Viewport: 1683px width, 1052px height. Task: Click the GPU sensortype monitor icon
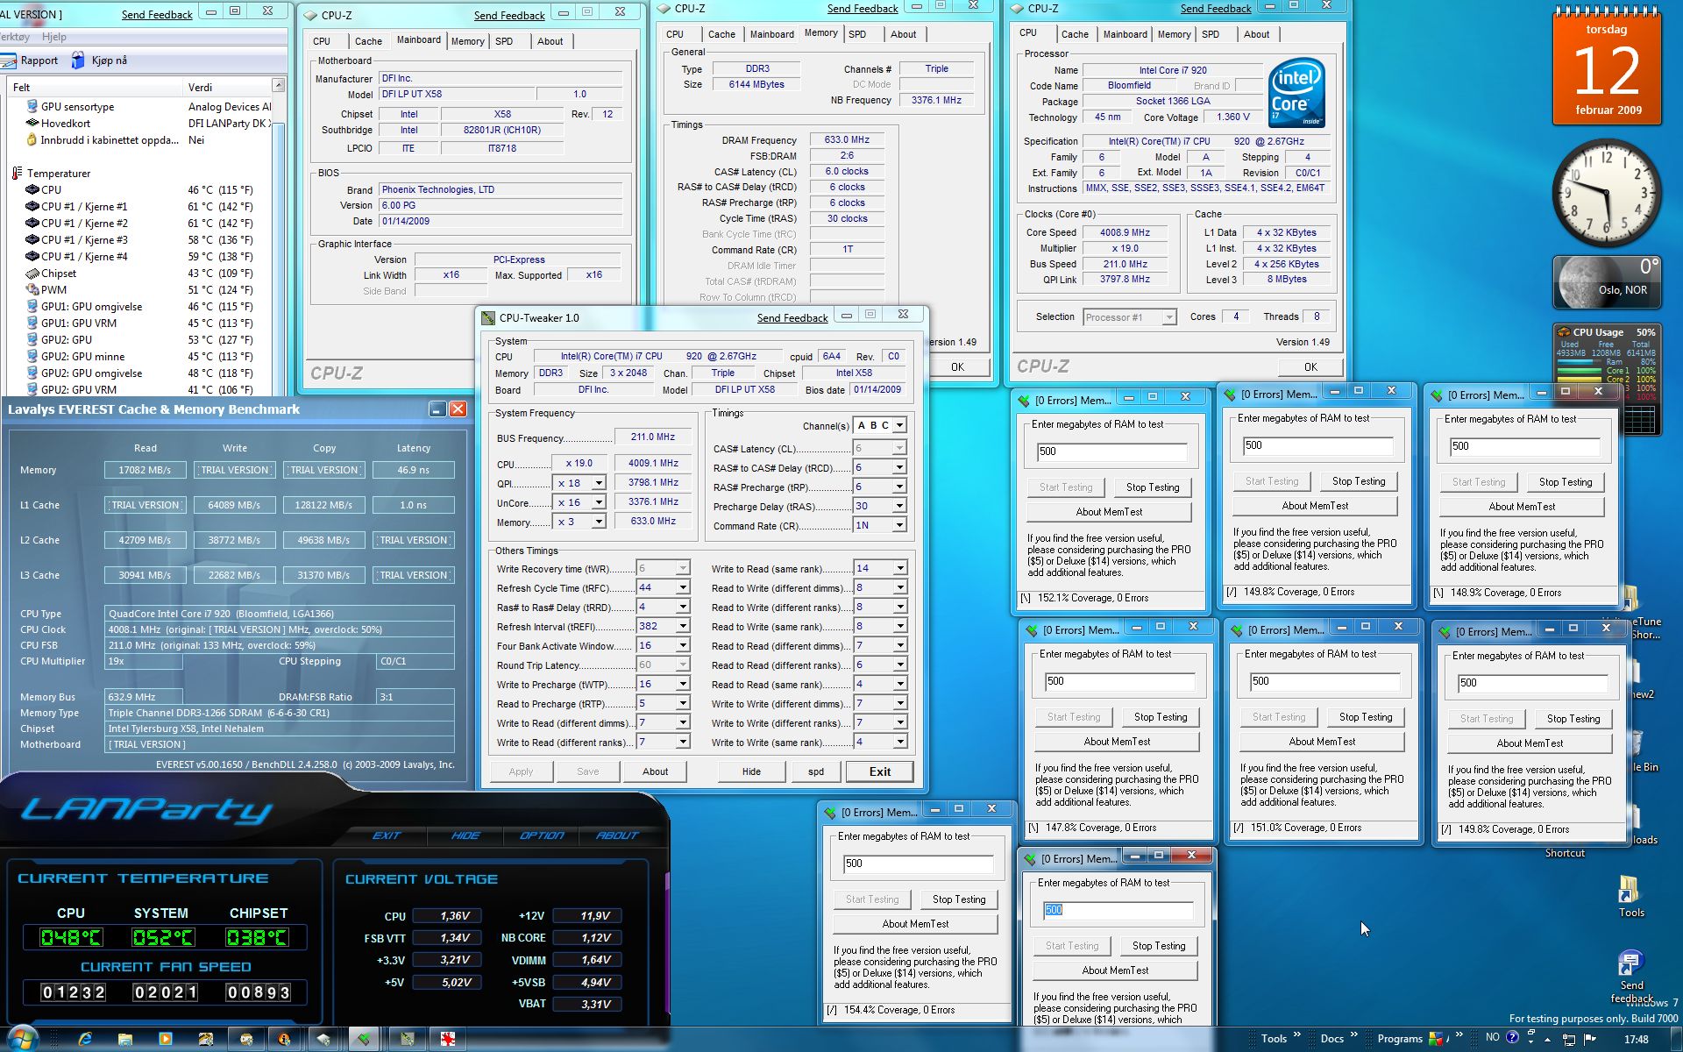(x=32, y=106)
